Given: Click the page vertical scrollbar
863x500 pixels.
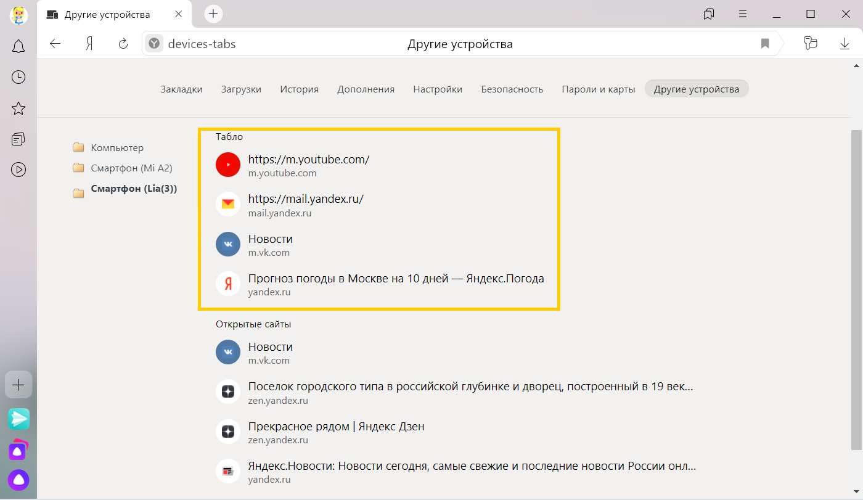Looking at the screenshot, I should pos(857,290).
